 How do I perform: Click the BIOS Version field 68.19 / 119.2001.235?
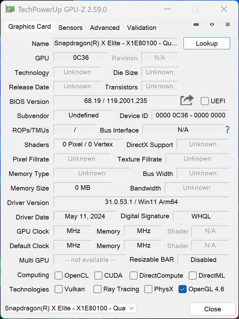point(115,101)
